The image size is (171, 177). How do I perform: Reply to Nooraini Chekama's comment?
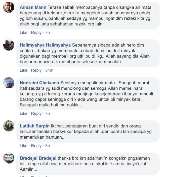[36, 114]
